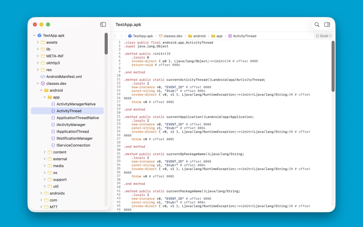Viewport: 363px width, 227px height.
Task: Toggle the right inspector panel icon
Action: pos(327,24)
